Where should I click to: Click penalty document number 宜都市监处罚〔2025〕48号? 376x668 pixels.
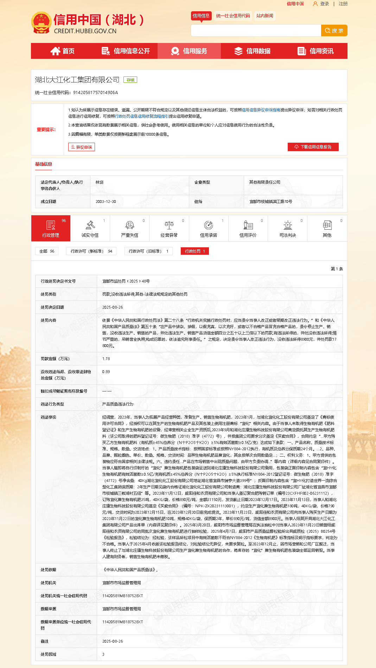[126, 281]
